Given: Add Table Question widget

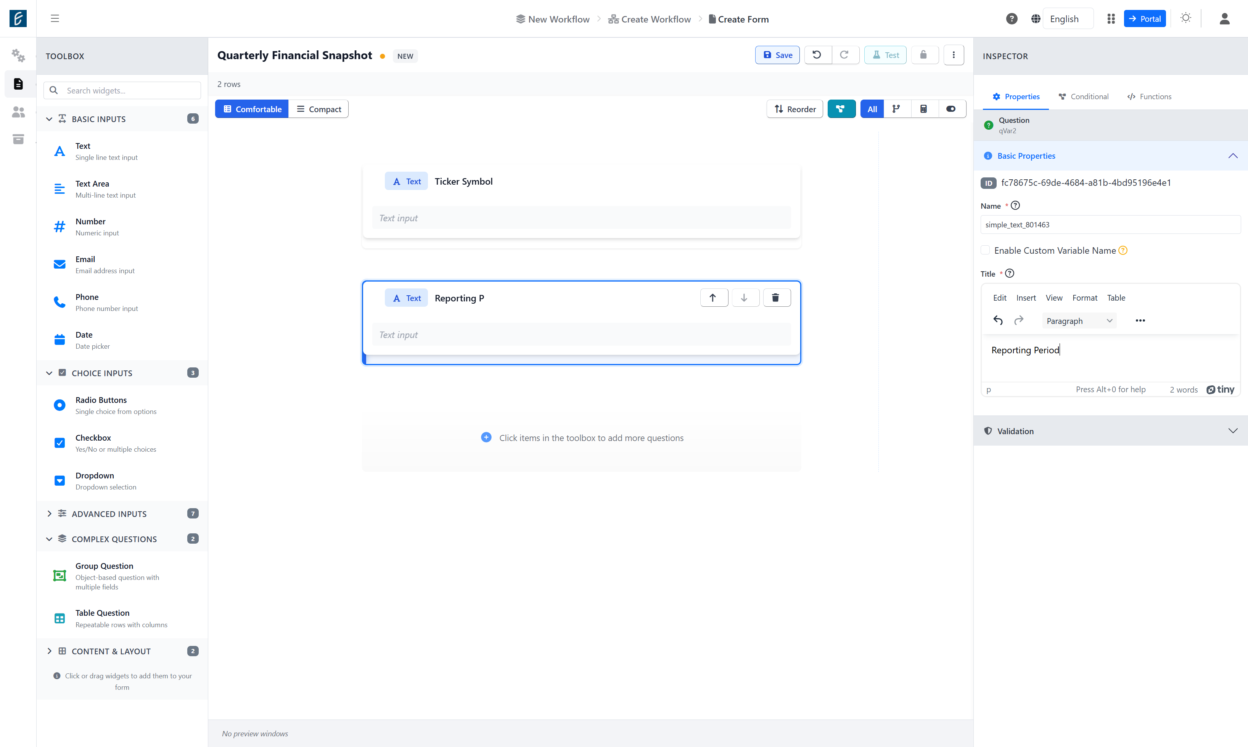Looking at the screenshot, I should pyautogui.click(x=122, y=618).
